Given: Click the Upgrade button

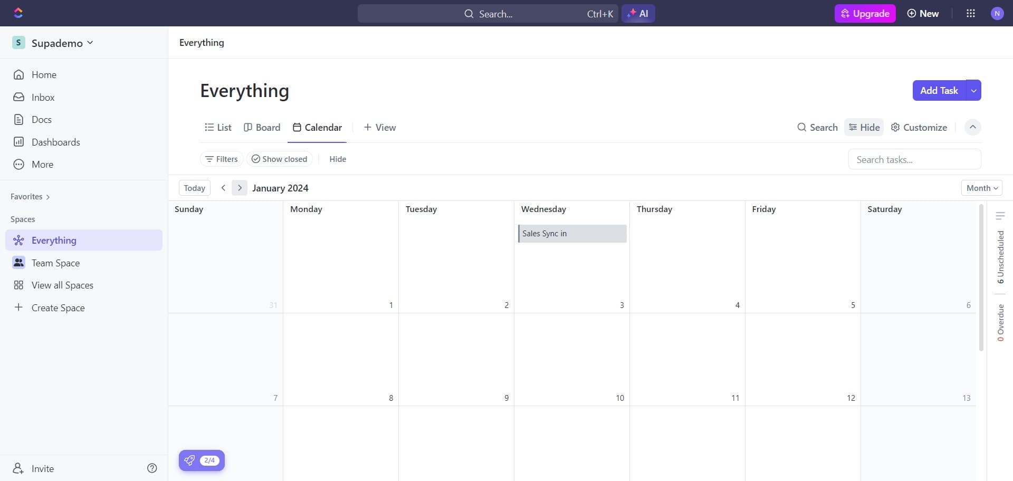Looking at the screenshot, I should click(x=865, y=14).
